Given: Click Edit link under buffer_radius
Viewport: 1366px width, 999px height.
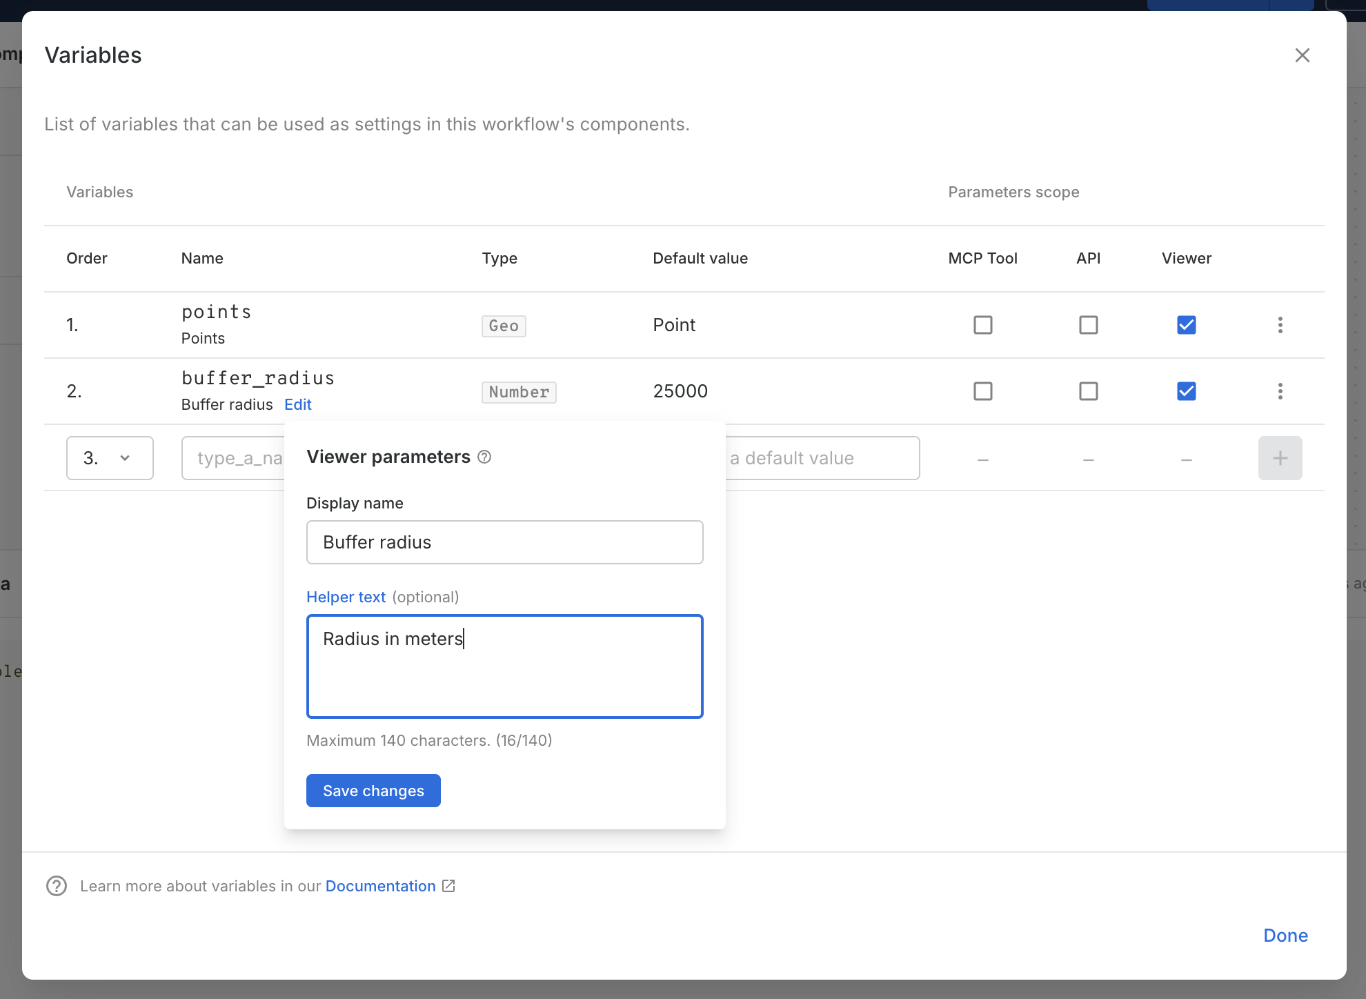Looking at the screenshot, I should [297, 404].
